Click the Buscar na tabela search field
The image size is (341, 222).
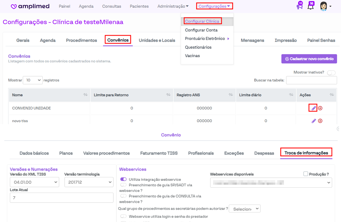(311, 80)
